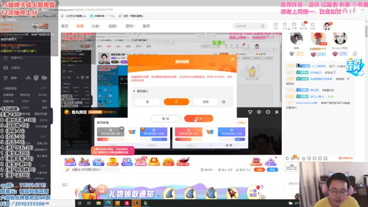Submit the result with the 提交 button
The height and width of the screenshot is (207, 368).
click(x=199, y=119)
